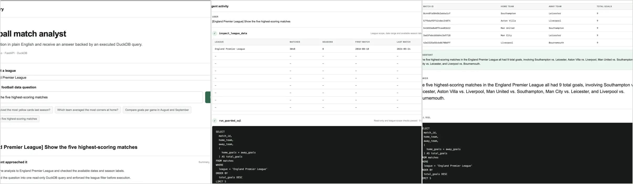Open the league selector showing Premier League

(x=105, y=78)
